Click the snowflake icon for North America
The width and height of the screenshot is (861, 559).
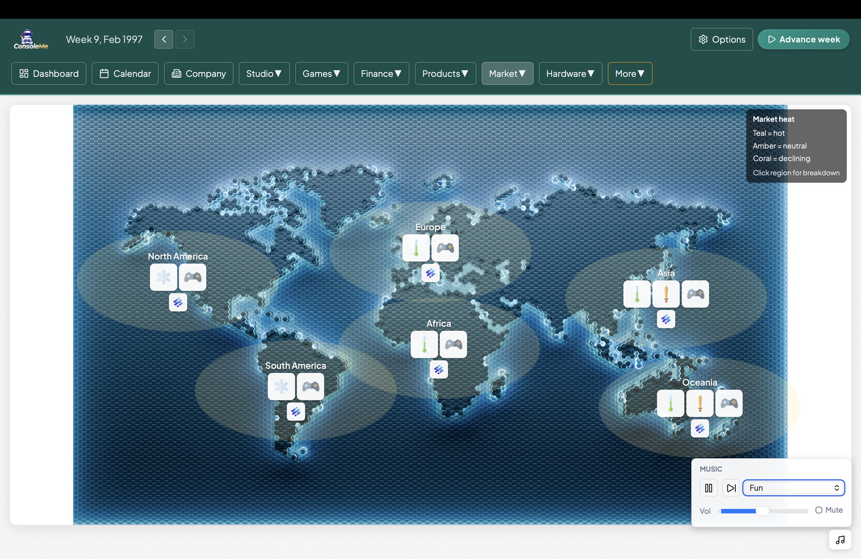[x=163, y=277]
